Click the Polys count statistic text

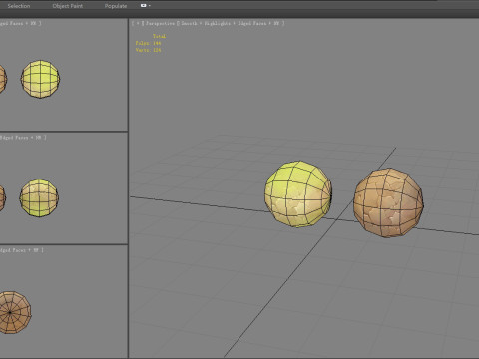148,43
